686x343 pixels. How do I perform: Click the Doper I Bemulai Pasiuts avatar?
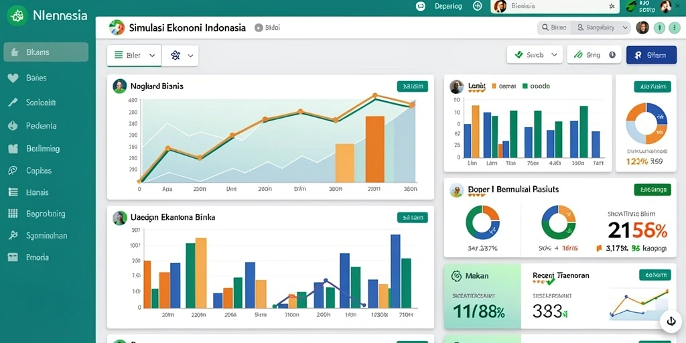click(456, 190)
